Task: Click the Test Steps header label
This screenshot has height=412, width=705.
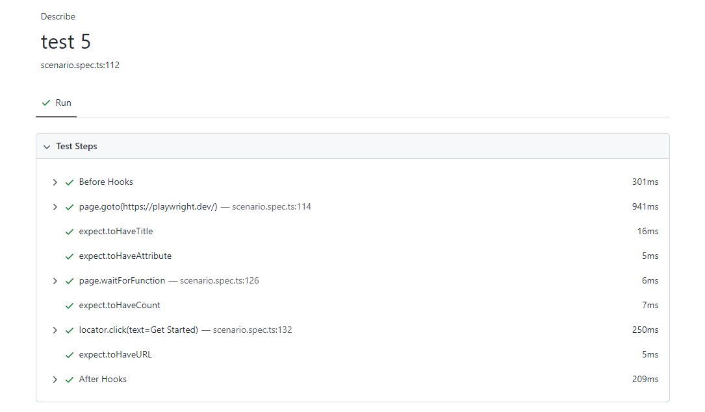Action: pyautogui.click(x=77, y=147)
